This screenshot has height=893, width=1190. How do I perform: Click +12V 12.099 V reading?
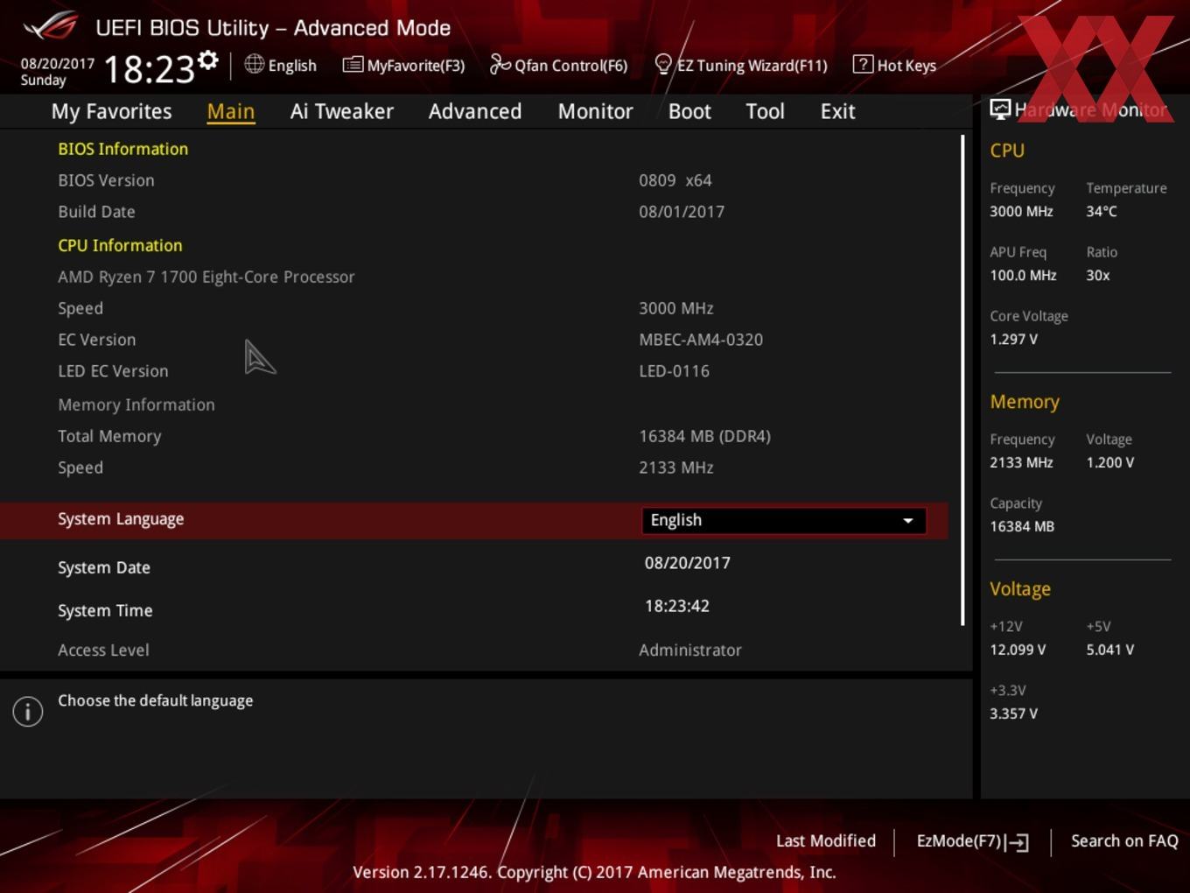coord(1018,650)
